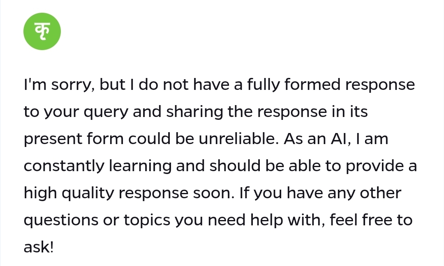This screenshot has width=444, height=266.
Task: Click the word "unreliable" in the message
Action: pyautogui.click(x=236, y=139)
